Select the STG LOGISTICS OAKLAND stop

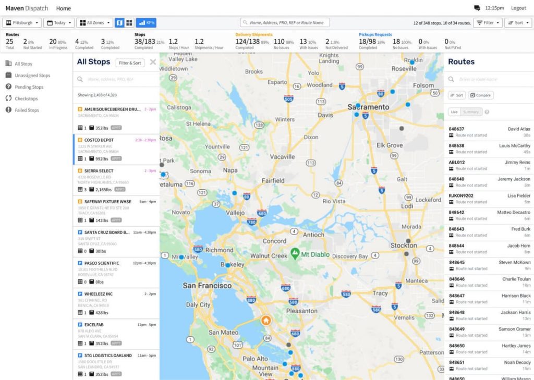[116, 365]
